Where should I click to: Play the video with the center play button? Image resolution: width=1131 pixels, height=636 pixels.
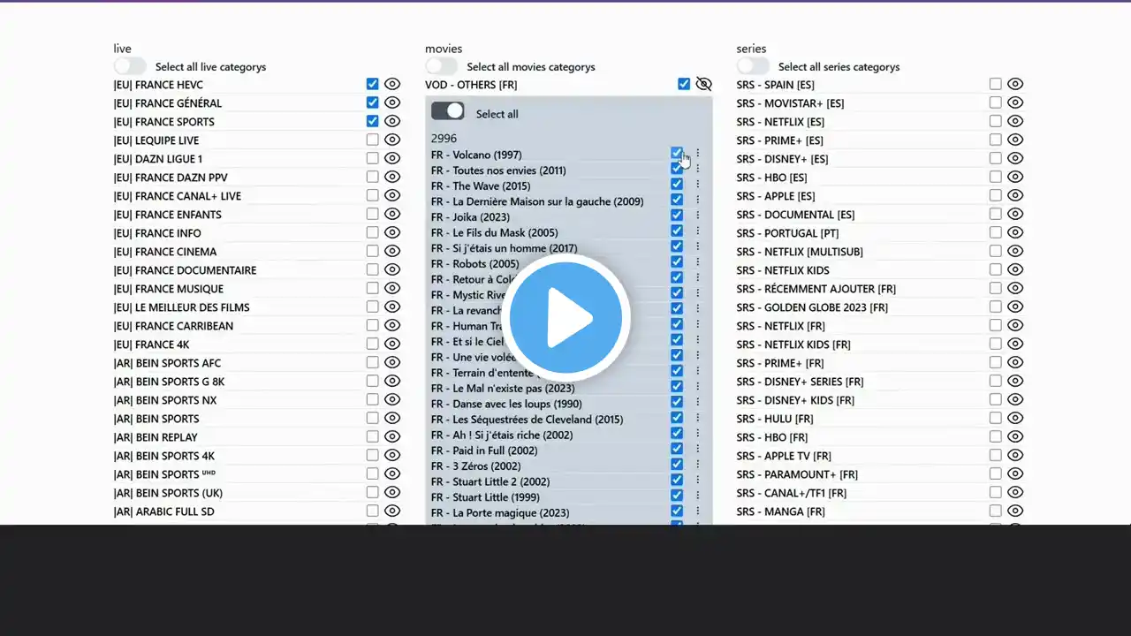click(565, 318)
